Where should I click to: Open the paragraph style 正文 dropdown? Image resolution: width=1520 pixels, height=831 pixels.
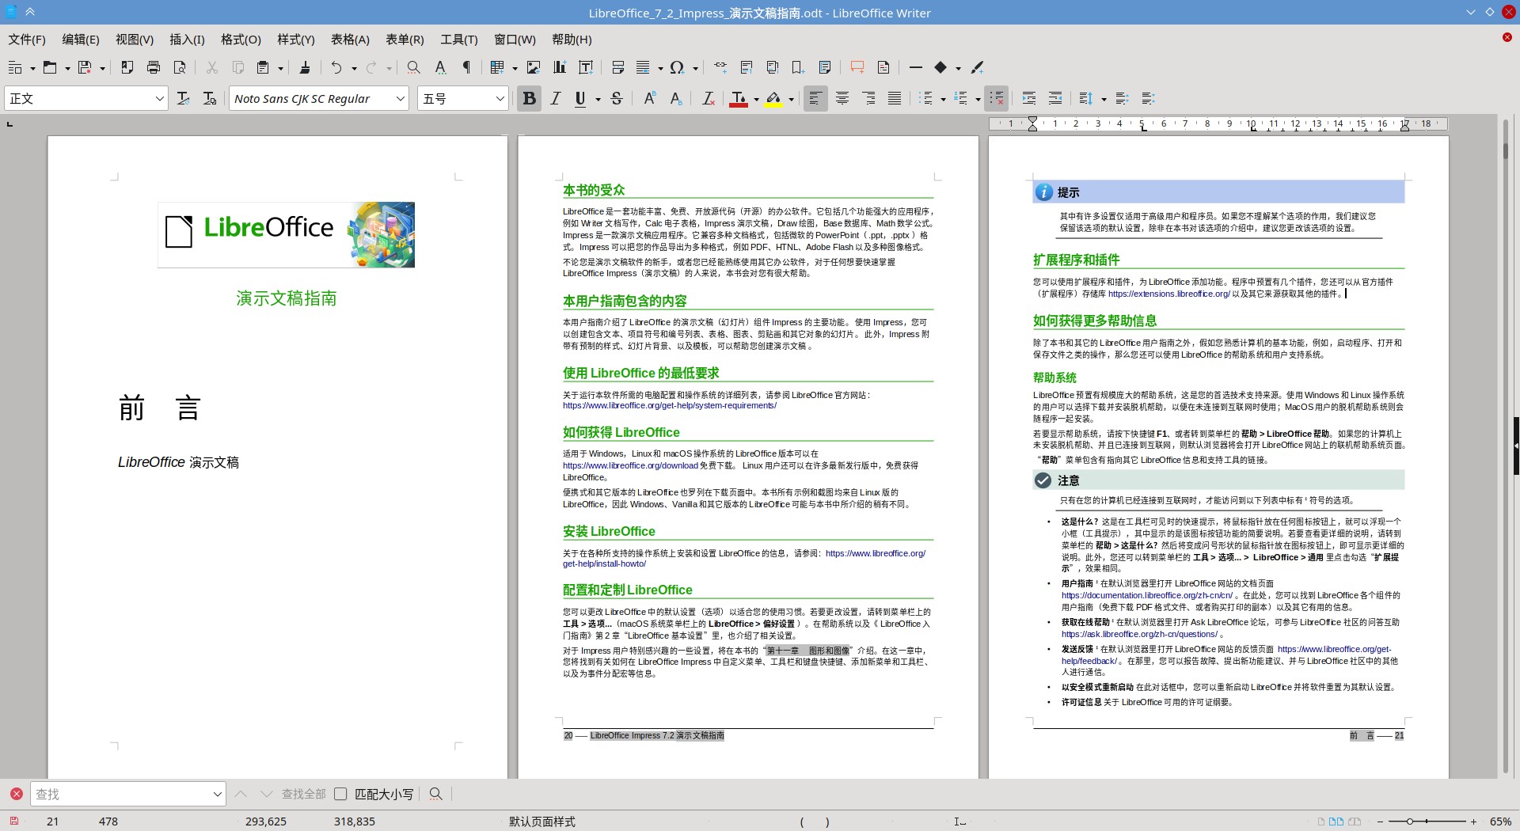pos(159,98)
